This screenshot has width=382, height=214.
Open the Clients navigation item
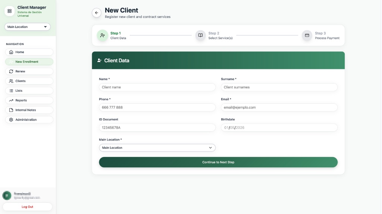pos(29,81)
